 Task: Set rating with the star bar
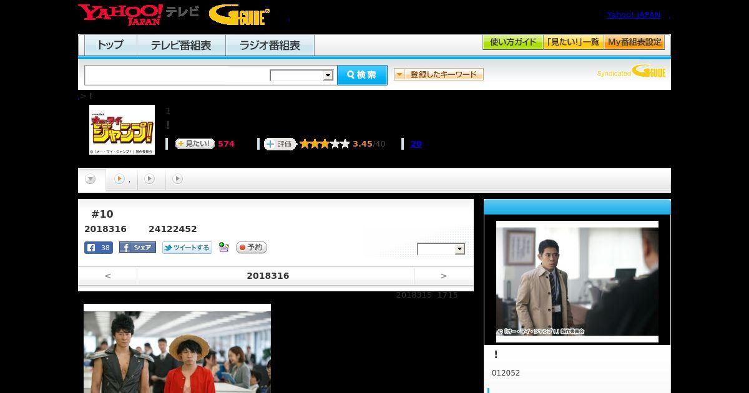325,143
